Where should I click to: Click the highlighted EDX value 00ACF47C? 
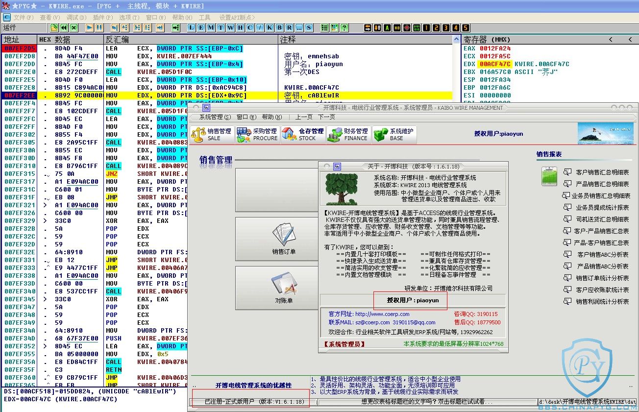point(495,64)
